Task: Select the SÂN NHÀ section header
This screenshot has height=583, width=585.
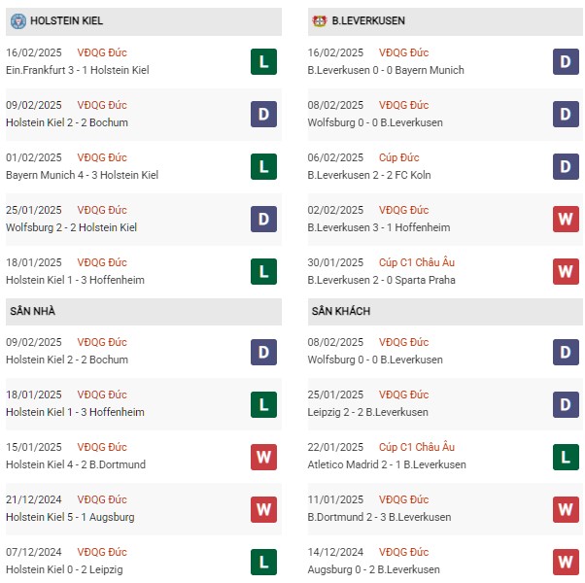Action: [x=144, y=312]
